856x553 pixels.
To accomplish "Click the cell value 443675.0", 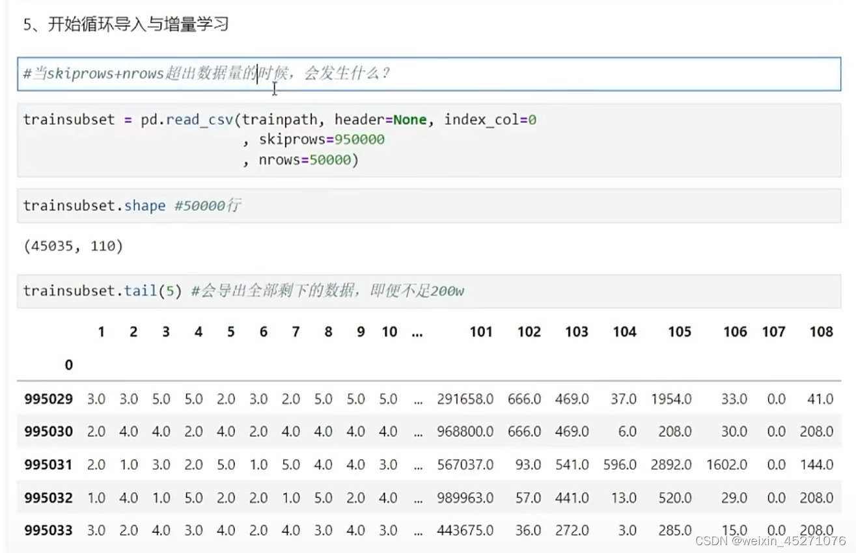I will click(465, 530).
